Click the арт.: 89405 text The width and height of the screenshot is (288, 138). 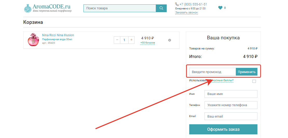tap(48, 43)
